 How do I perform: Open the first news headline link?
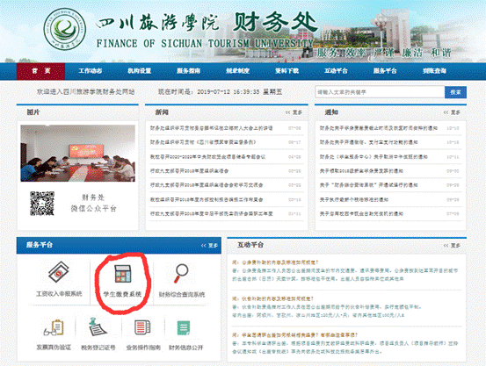click(x=212, y=128)
